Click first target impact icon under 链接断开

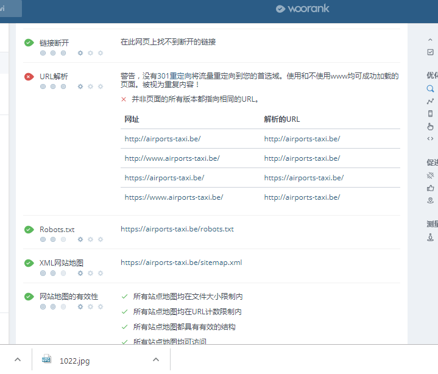click(x=43, y=53)
